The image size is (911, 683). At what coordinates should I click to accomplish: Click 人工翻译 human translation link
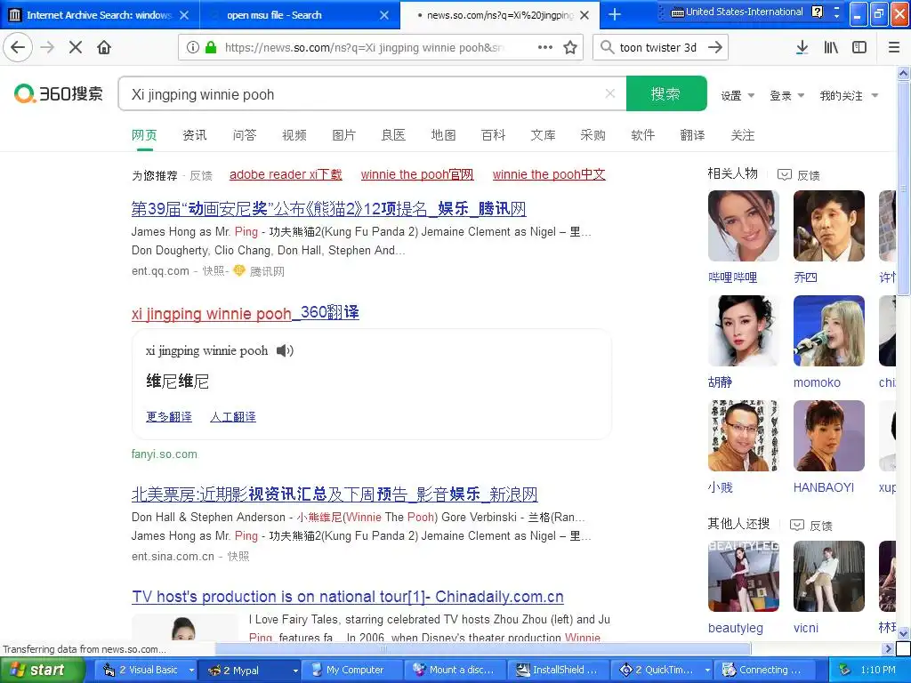point(233,417)
